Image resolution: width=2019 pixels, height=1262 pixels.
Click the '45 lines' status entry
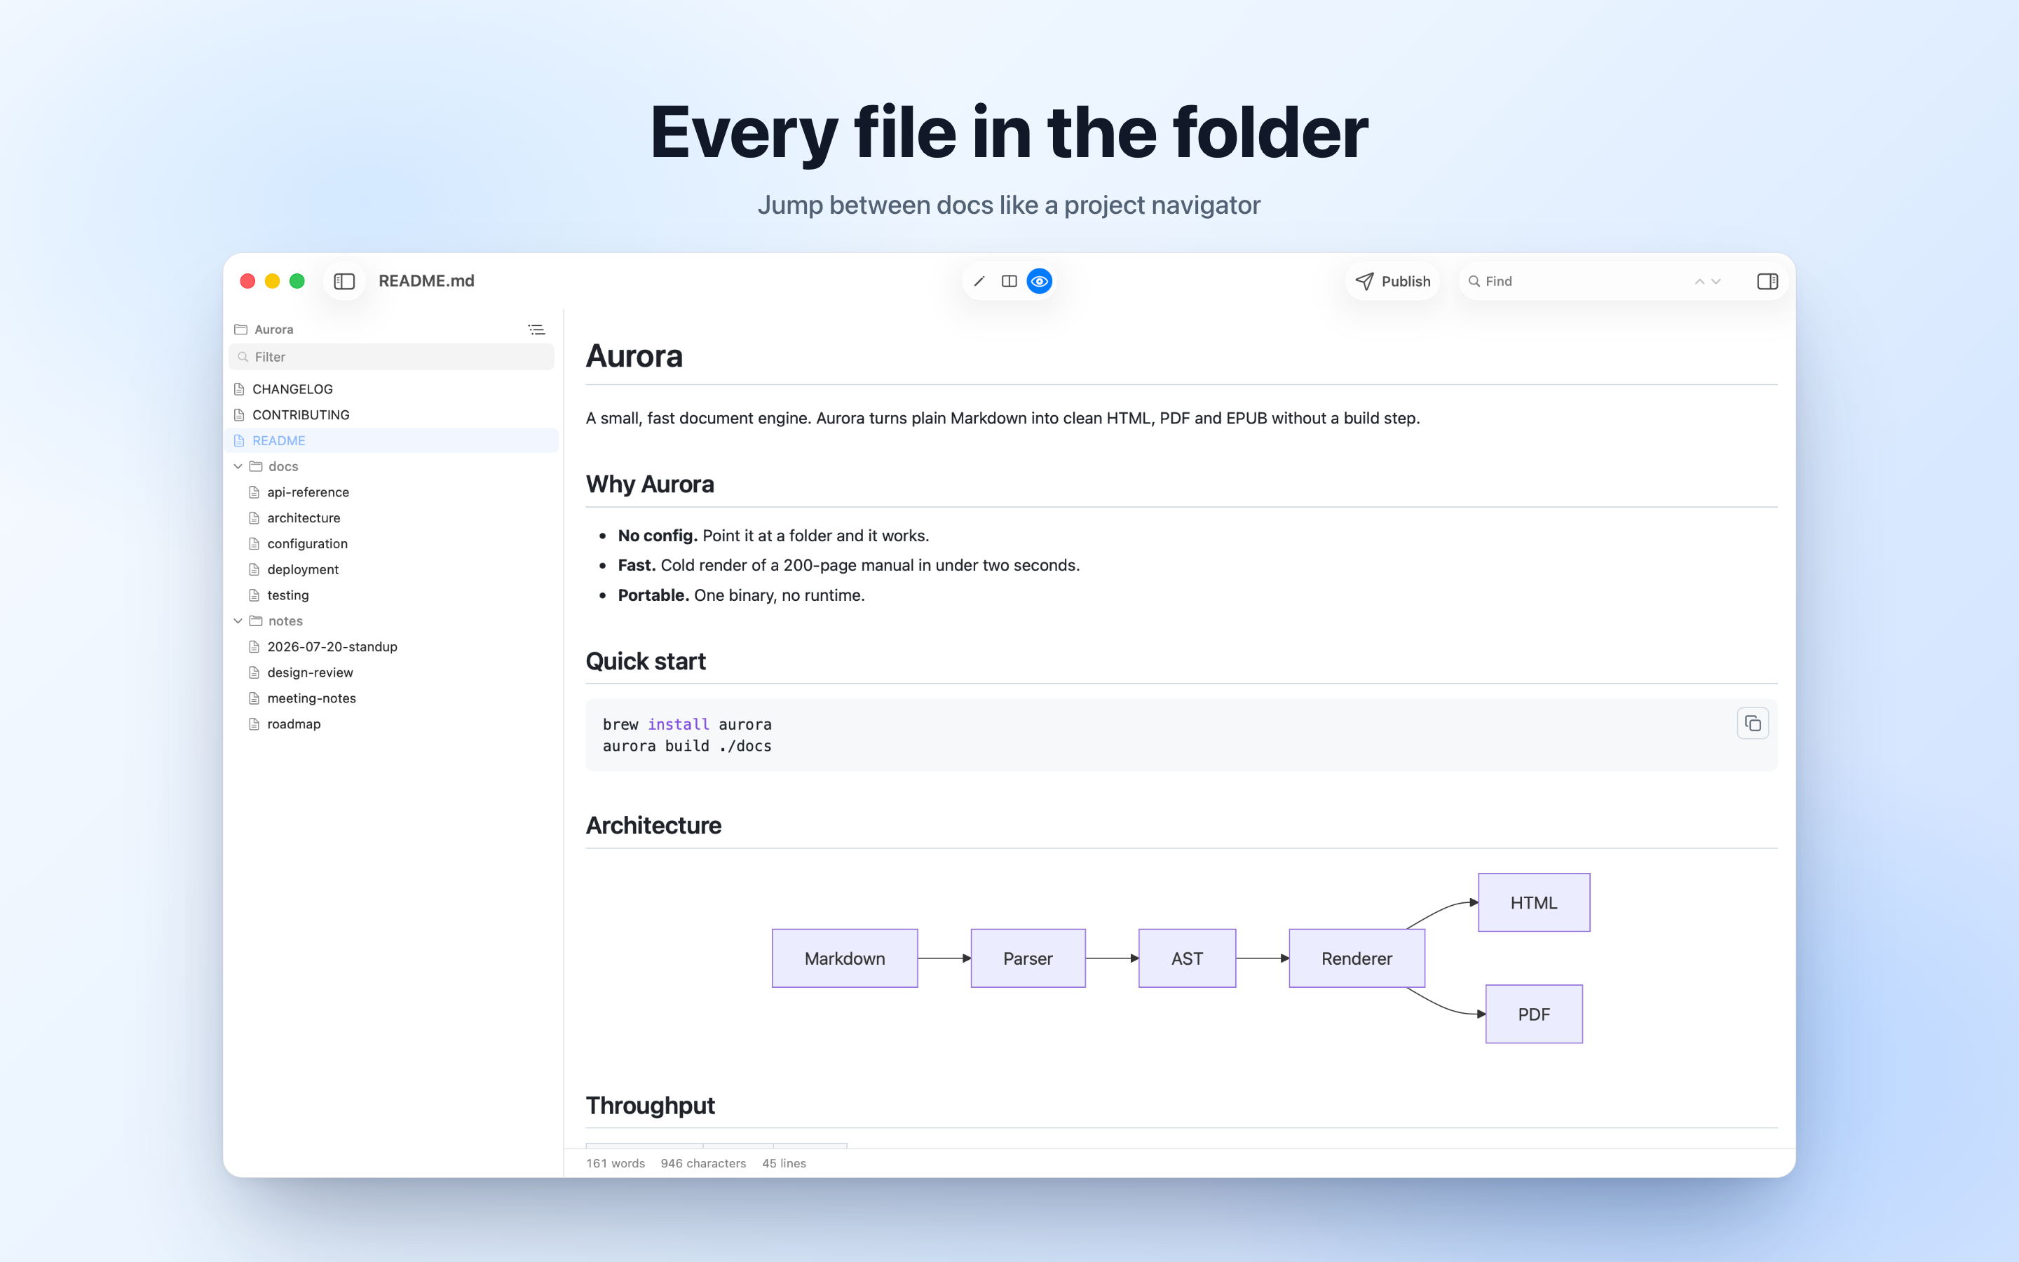[784, 1164]
